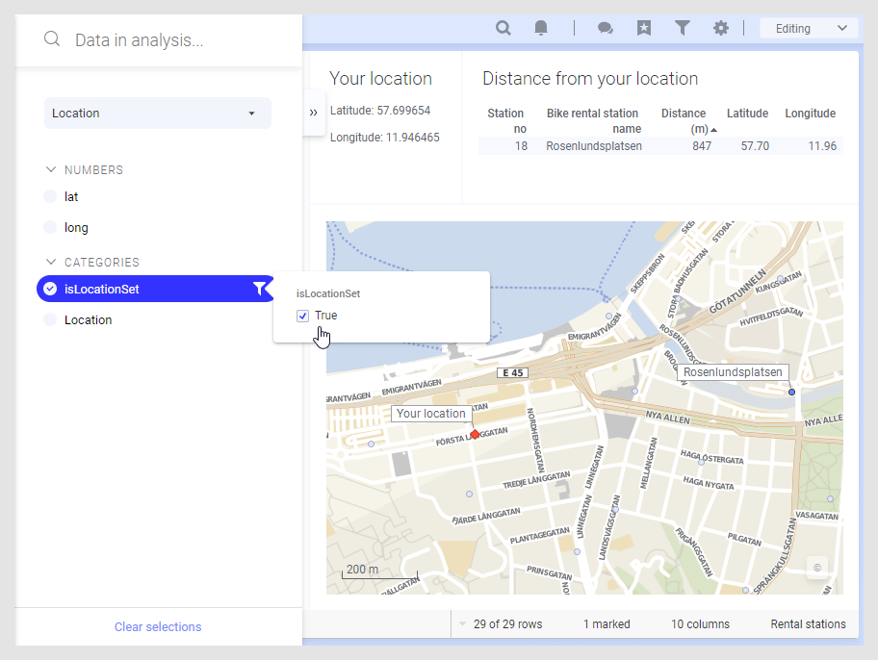This screenshot has width=878, height=660.
Task: Open the bookmarks icon on the toolbar
Action: pyautogui.click(x=643, y=28)
